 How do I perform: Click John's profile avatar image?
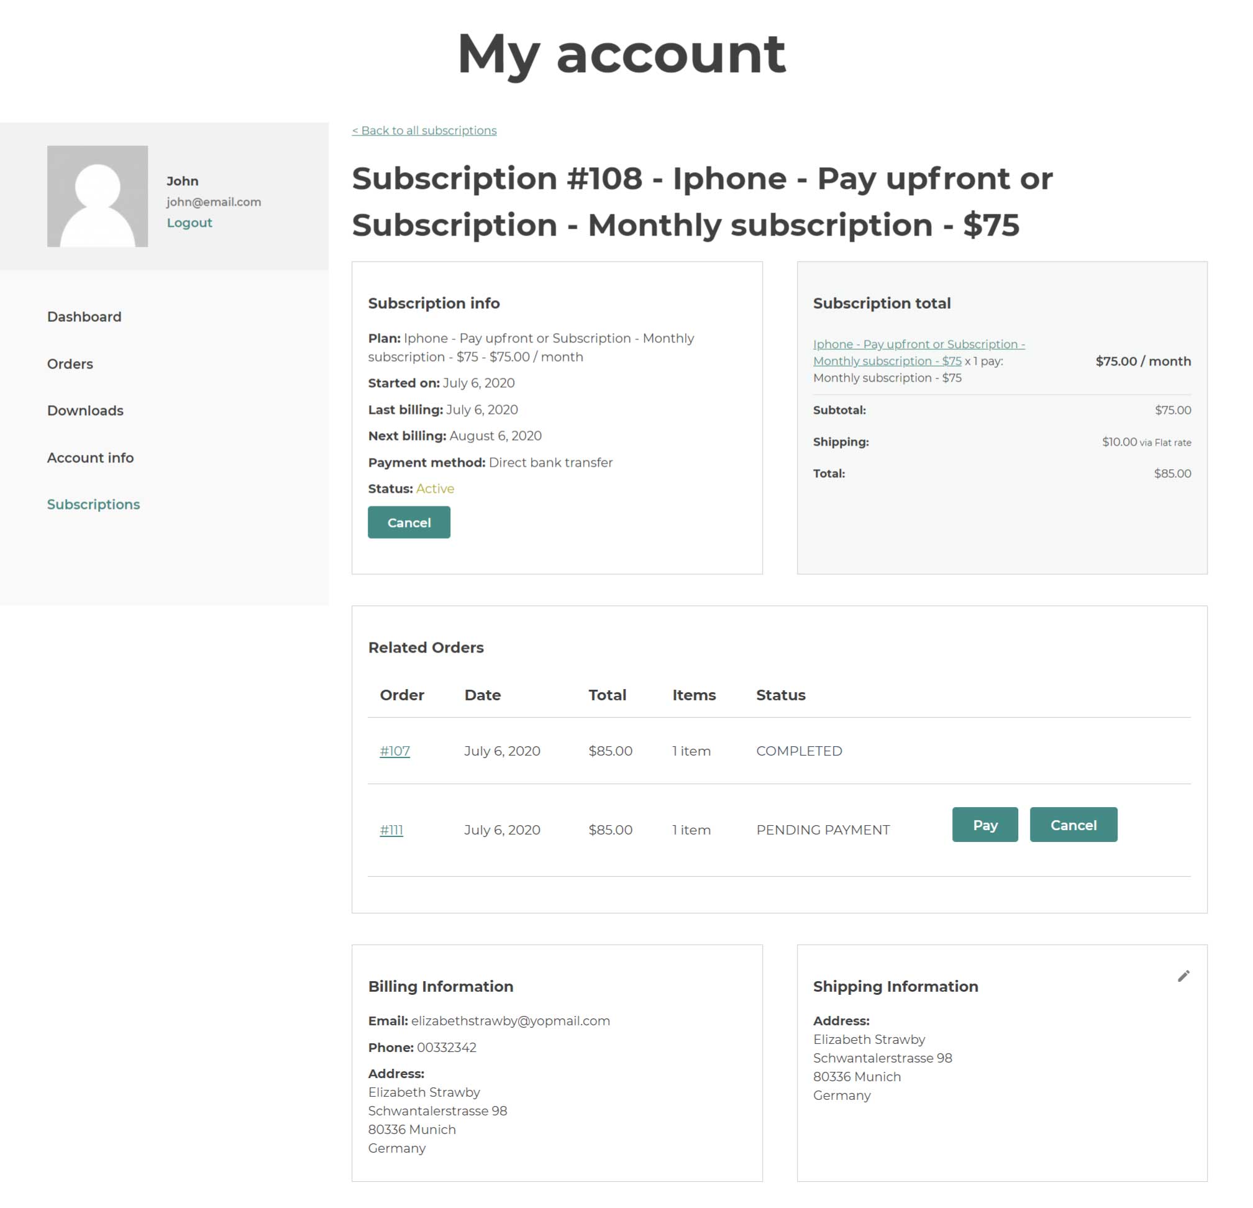click(97, 196)
